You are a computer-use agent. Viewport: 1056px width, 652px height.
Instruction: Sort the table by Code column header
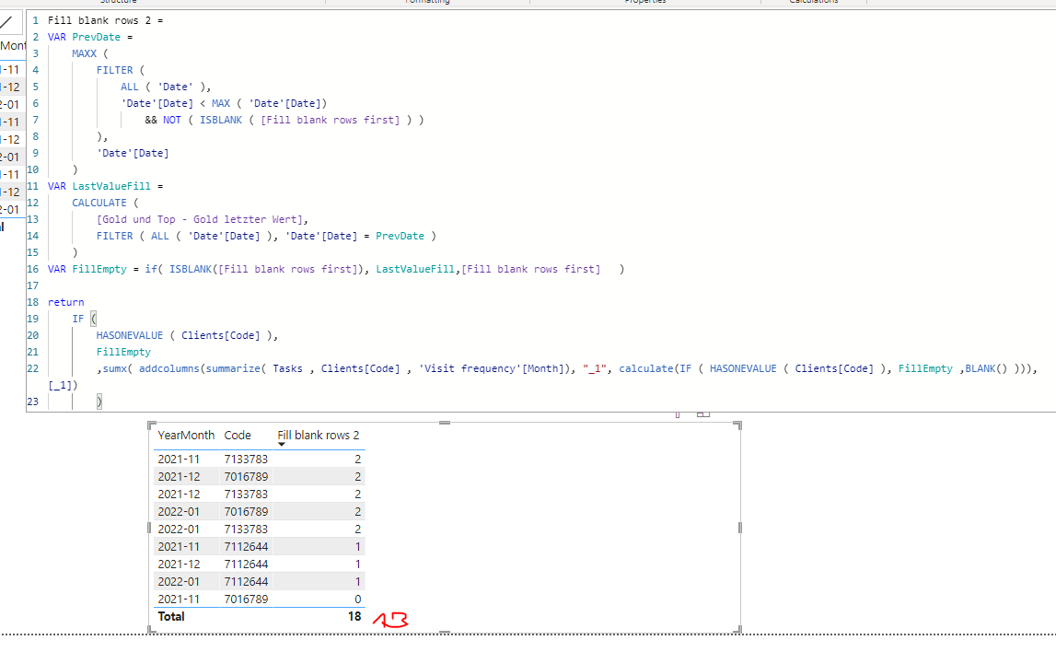coord(238,435)
